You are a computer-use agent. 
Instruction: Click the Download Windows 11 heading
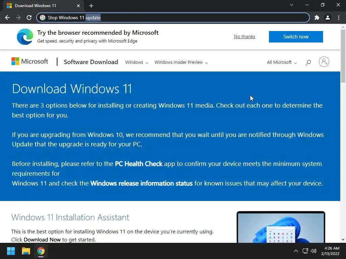click(x=72, y=89)
